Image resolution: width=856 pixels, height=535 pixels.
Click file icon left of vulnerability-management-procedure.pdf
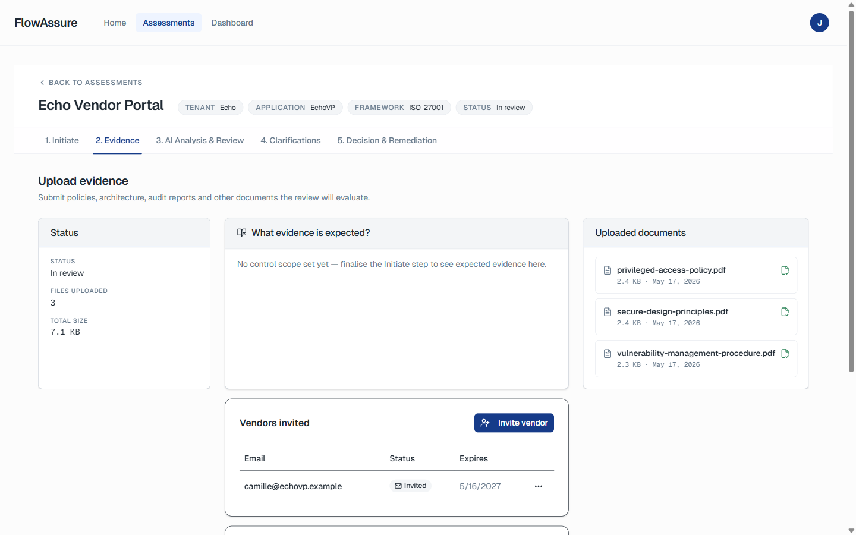point(608,354)
